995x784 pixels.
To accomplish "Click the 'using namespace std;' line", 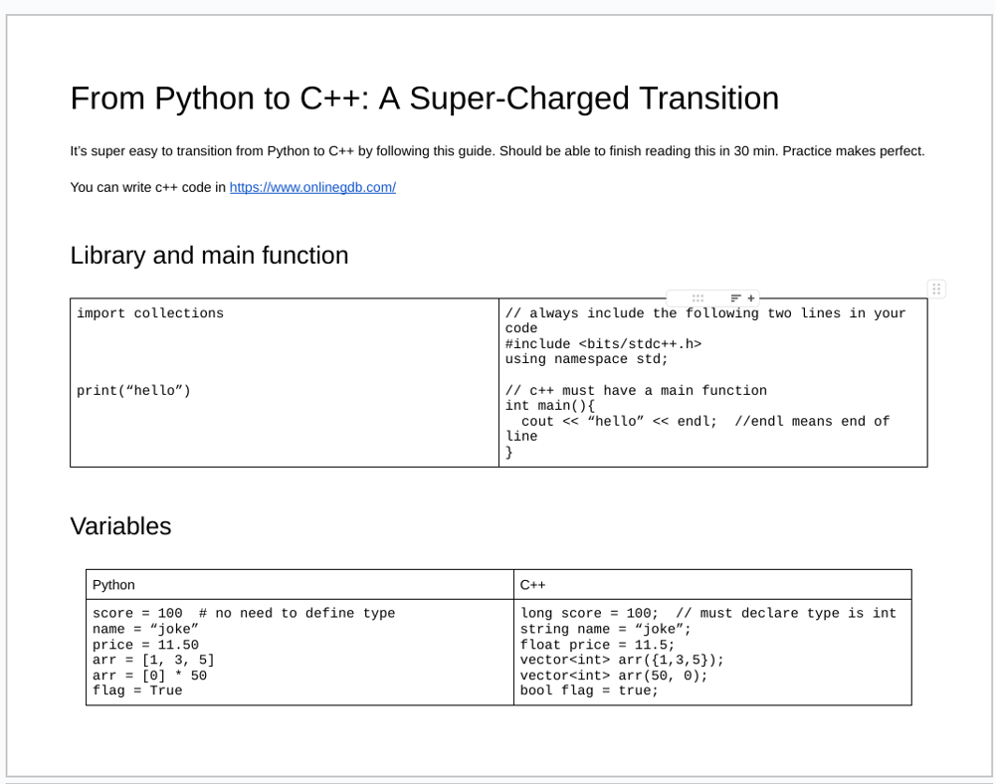I will click(x=587, y=359).
